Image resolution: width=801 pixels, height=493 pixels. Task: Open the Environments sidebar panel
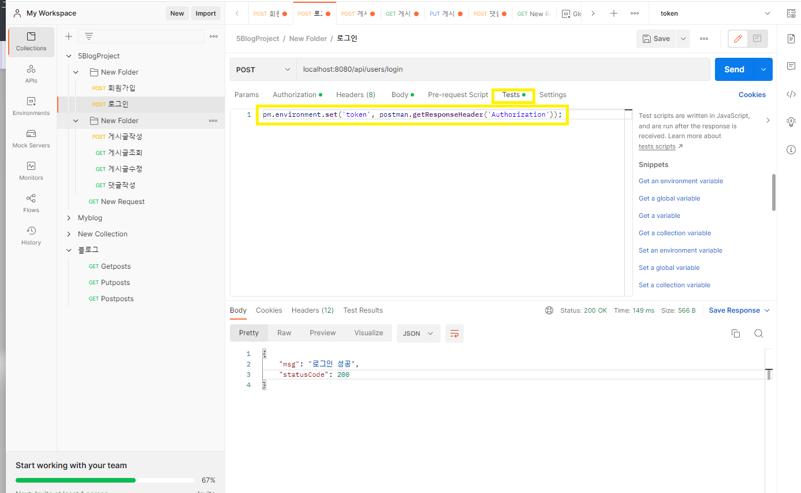(x=31, y=106)
